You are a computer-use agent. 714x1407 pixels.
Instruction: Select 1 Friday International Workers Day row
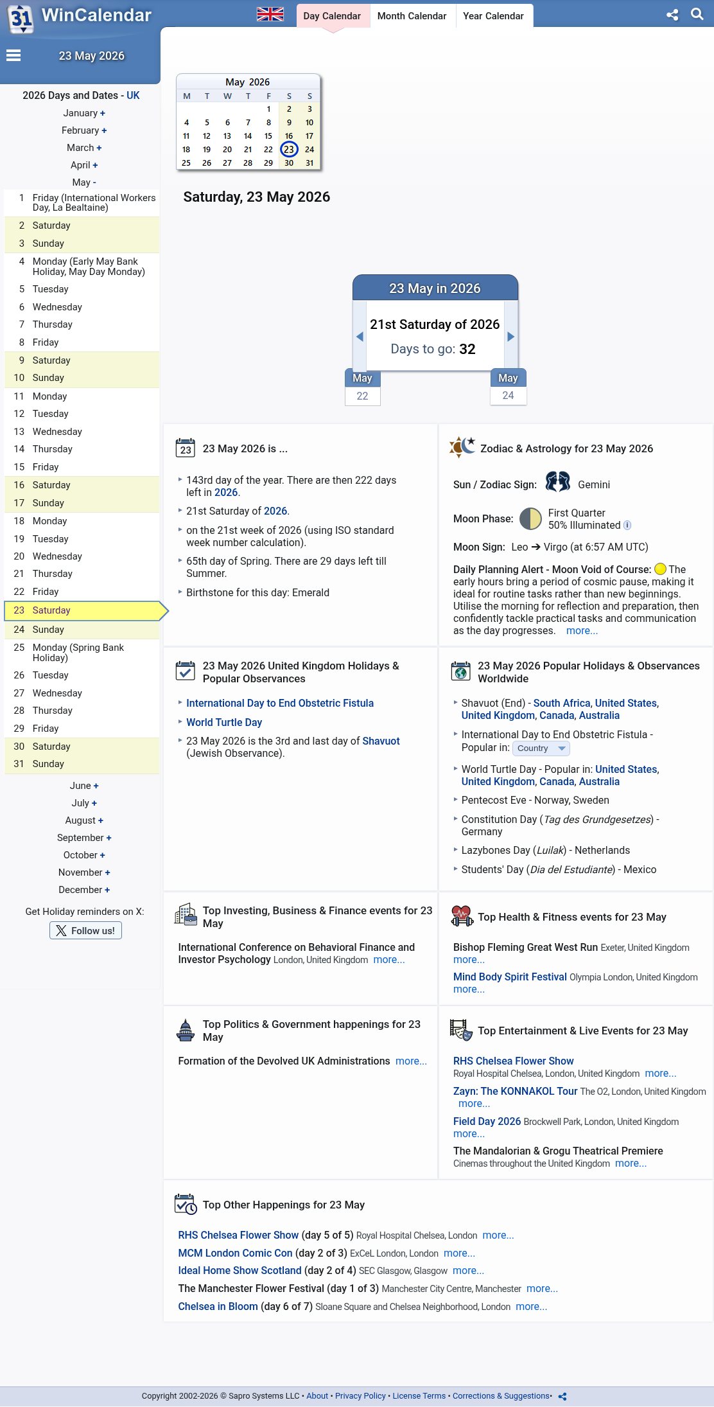coord(82,202)
